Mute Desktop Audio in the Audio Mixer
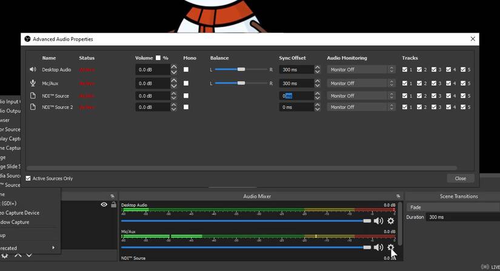Image resolution: width=500 pixels, height=271 pixels. point(379,221)
